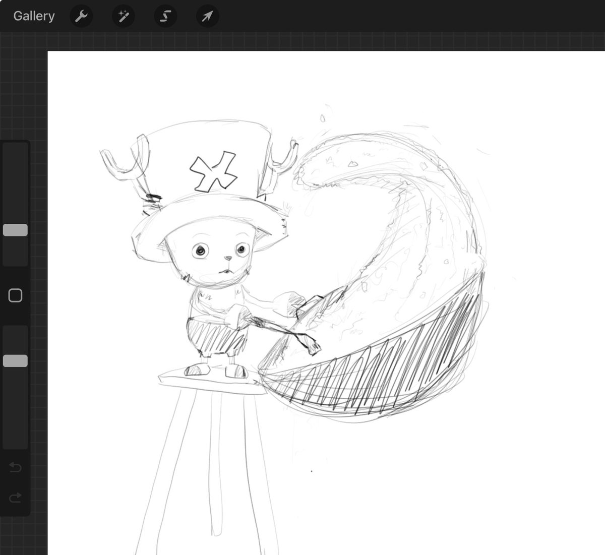This screenshot has height=555, width=605.
Task: Activate the Selection tool
Action: coord(165,17)
